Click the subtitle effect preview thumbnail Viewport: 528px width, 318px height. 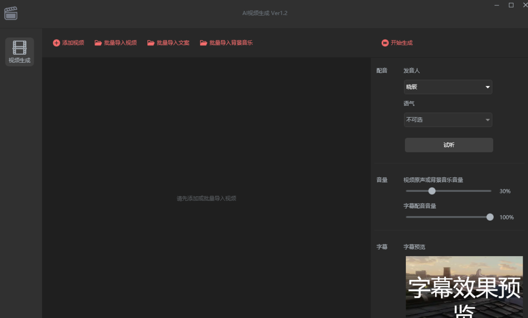[464, 287]
